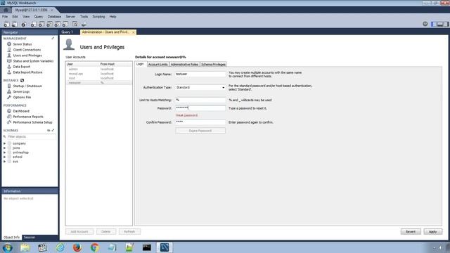Select Users and Privileges in Navigator

pos(27,56)
